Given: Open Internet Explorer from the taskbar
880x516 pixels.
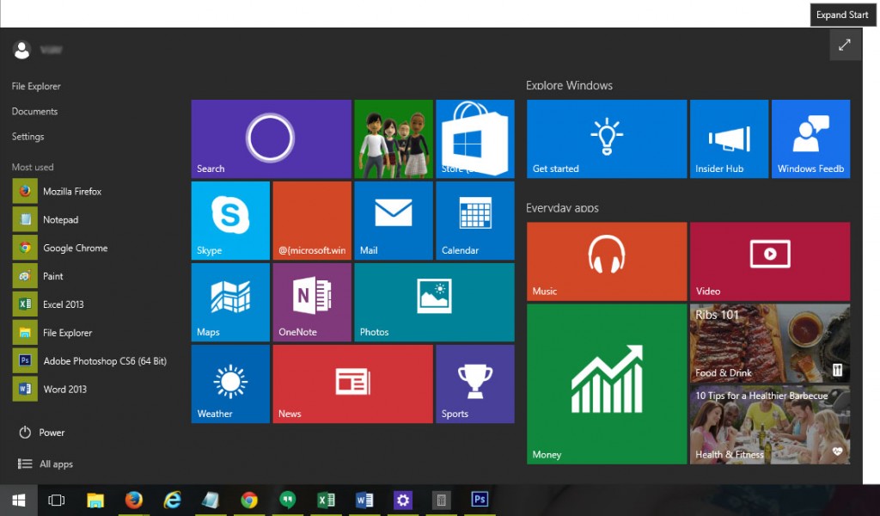Looking at the screenshot, I should 172,501.
